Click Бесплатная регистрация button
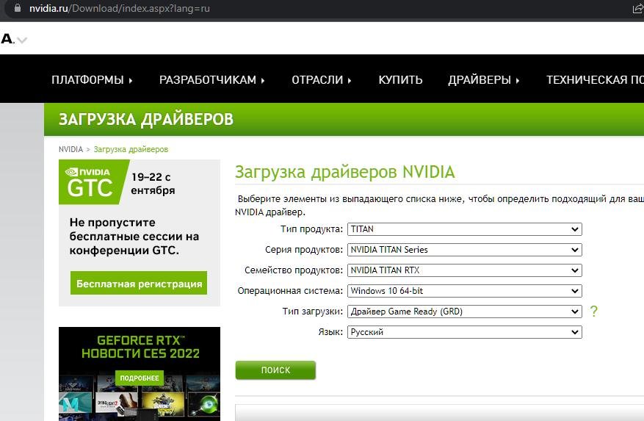The width and height of the screenshot is (644, 421). pos(139,284)
